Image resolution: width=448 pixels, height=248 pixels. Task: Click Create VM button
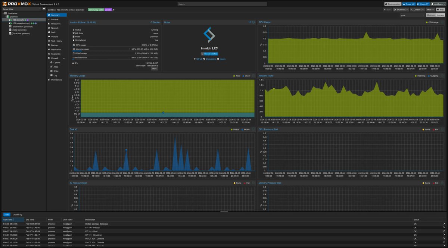(409, 4)
